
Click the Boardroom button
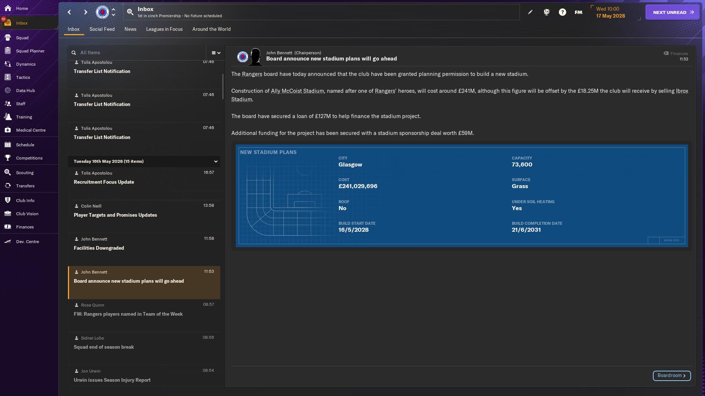(672, 375)
